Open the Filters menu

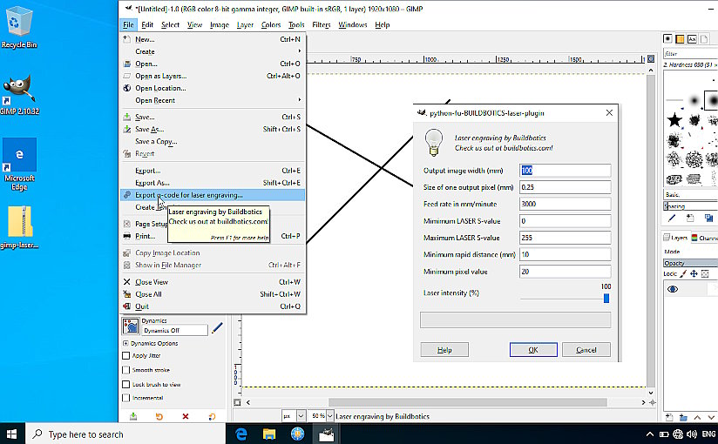(321, 24)
